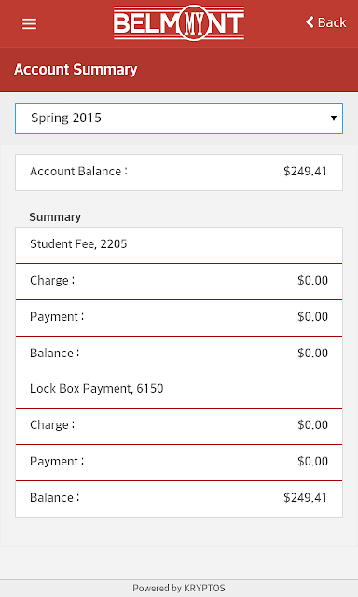This screenshot has width=358, height=597.
Task: Open the hamburger menu icon
Action: tap(29, 24)
